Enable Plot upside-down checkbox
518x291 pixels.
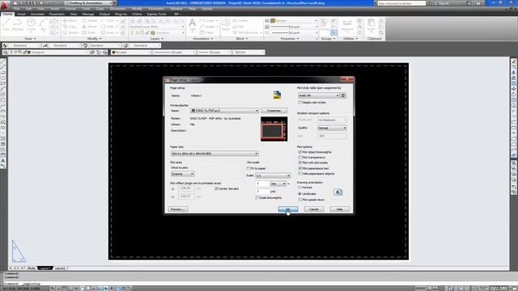(300, 200)
